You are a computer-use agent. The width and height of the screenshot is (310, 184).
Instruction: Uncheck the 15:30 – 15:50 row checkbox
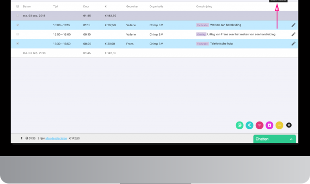(x=17, y=44)
